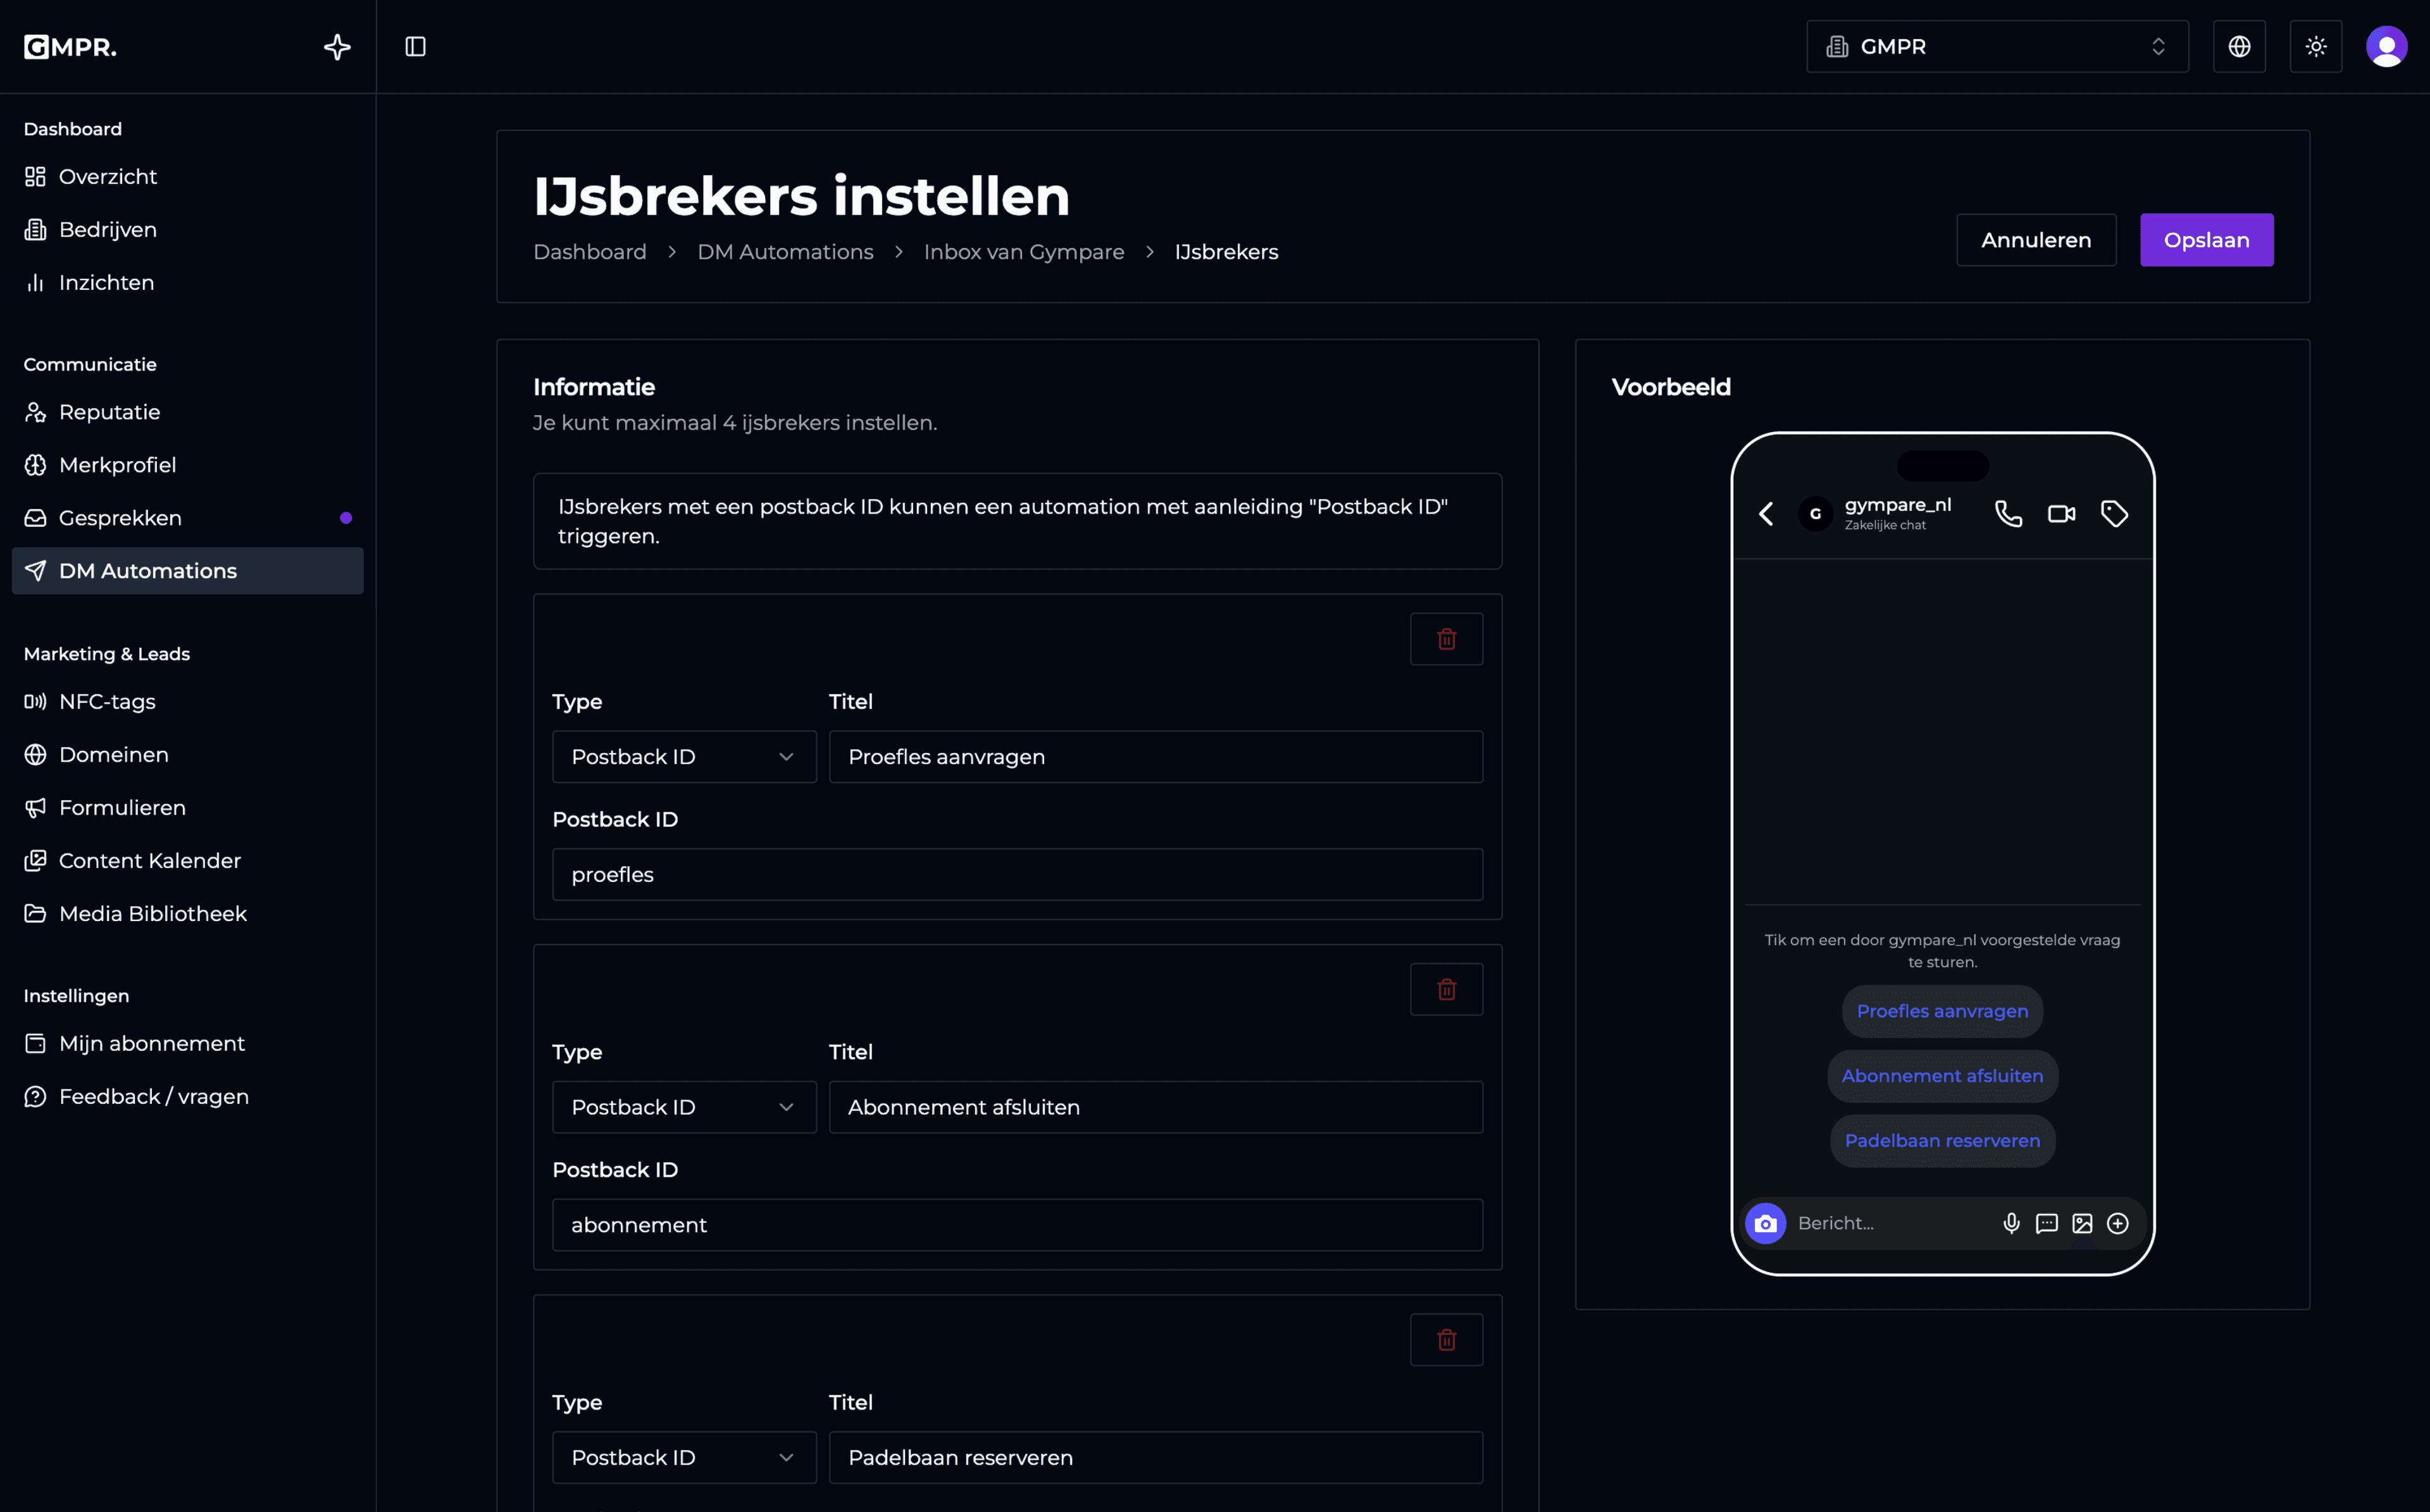Click the plus circle icon in preview

tap(2117, 1224)
